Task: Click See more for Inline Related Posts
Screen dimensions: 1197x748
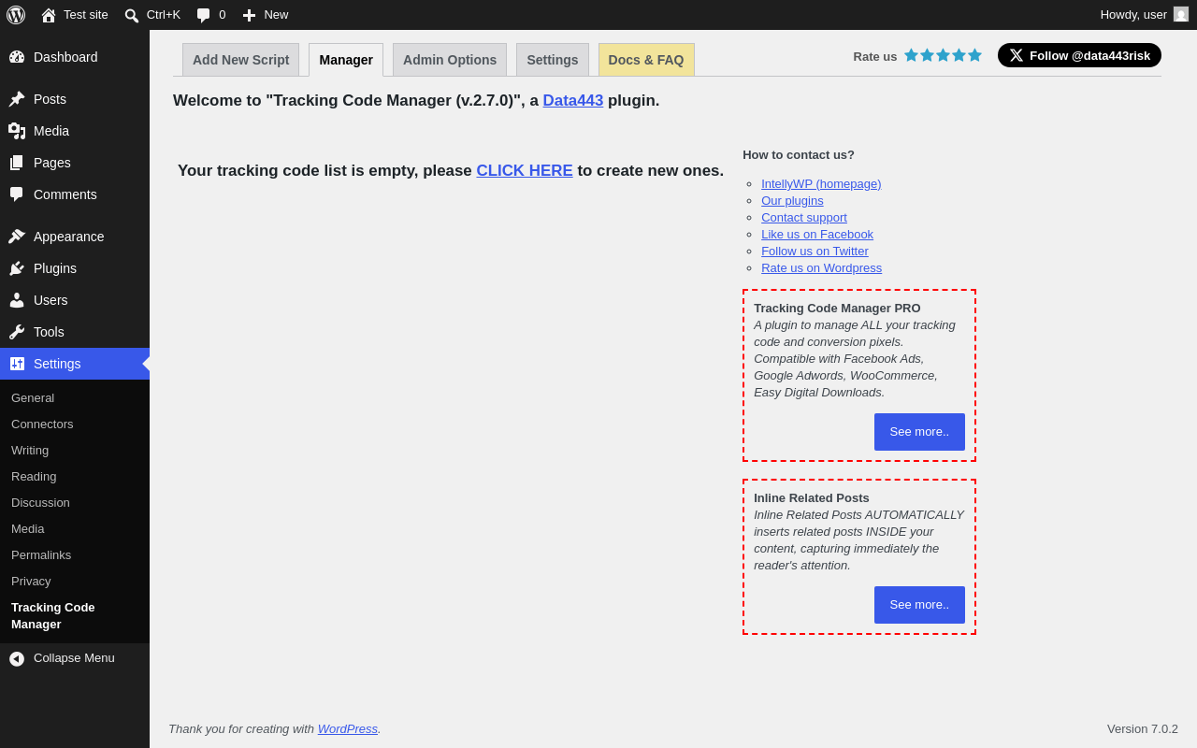Action: tap(919, 605)
